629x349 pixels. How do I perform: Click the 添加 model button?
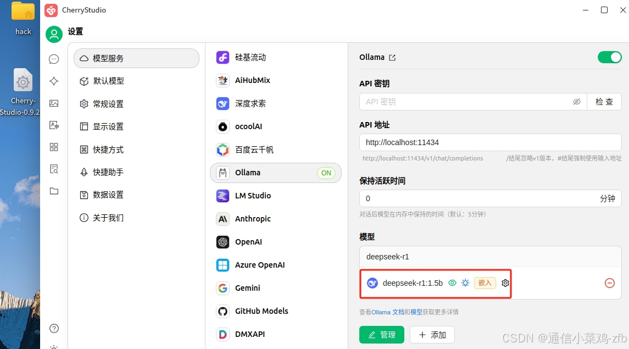(432, 335)
